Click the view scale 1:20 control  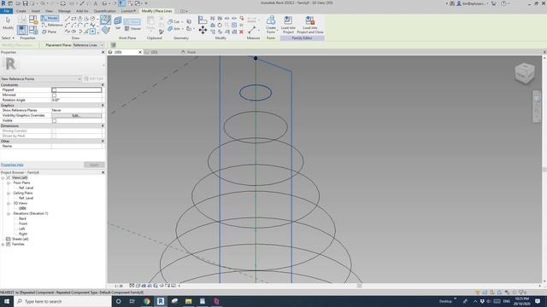point(119,286)
